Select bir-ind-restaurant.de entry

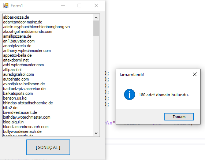[x=20, y=112]
